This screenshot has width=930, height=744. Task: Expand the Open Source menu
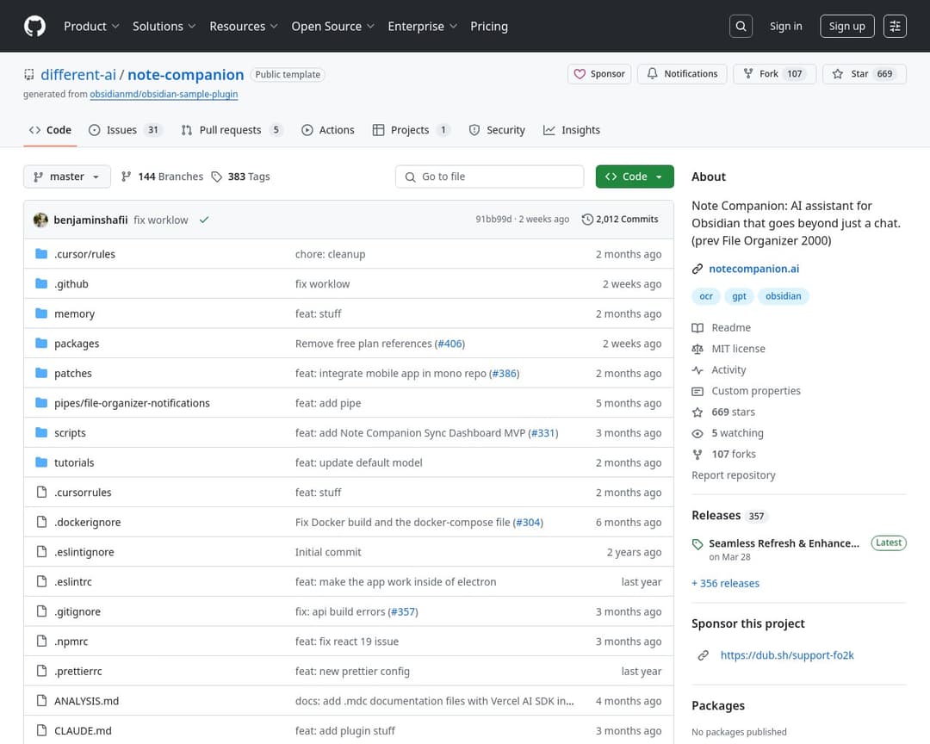pyautogui.click(x=332, y=26)
